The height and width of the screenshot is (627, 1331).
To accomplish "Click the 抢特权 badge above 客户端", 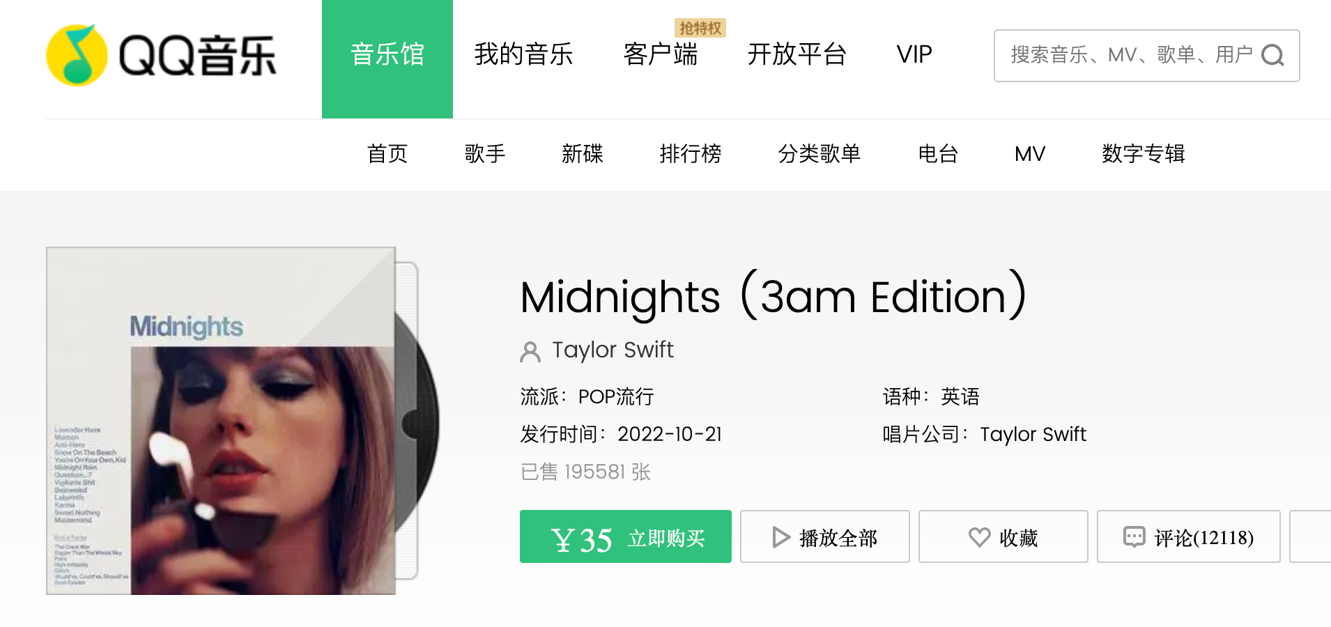I will pyautogui.click(x=699, y=28).
